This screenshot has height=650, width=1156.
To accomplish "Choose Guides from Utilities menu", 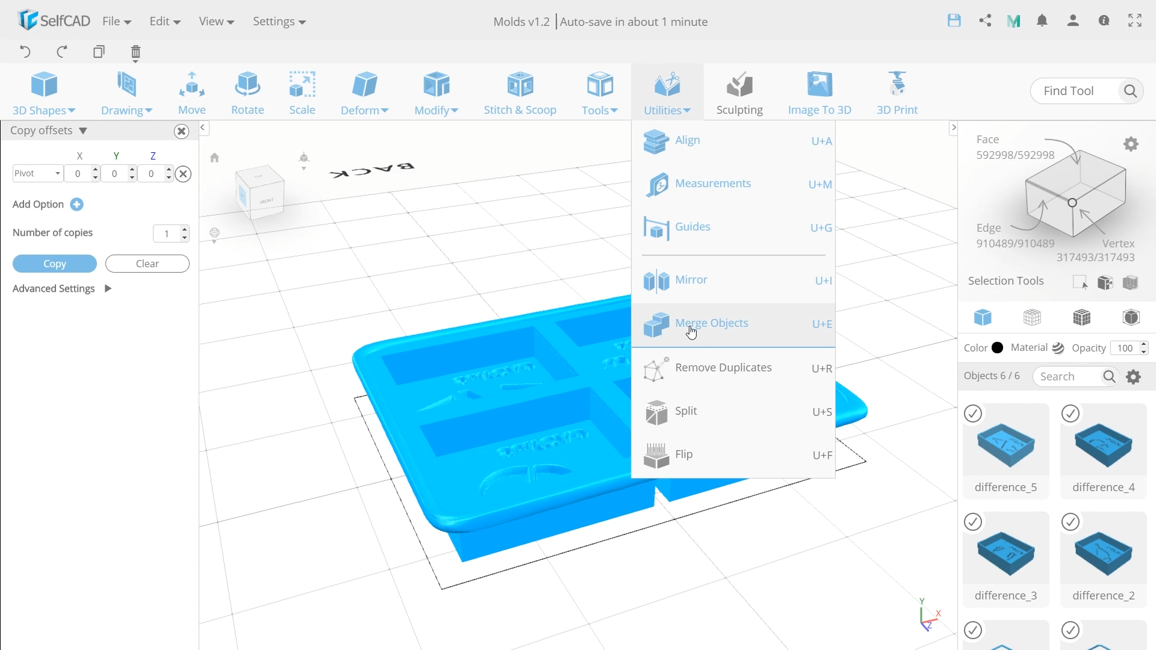I will [733, 227].
